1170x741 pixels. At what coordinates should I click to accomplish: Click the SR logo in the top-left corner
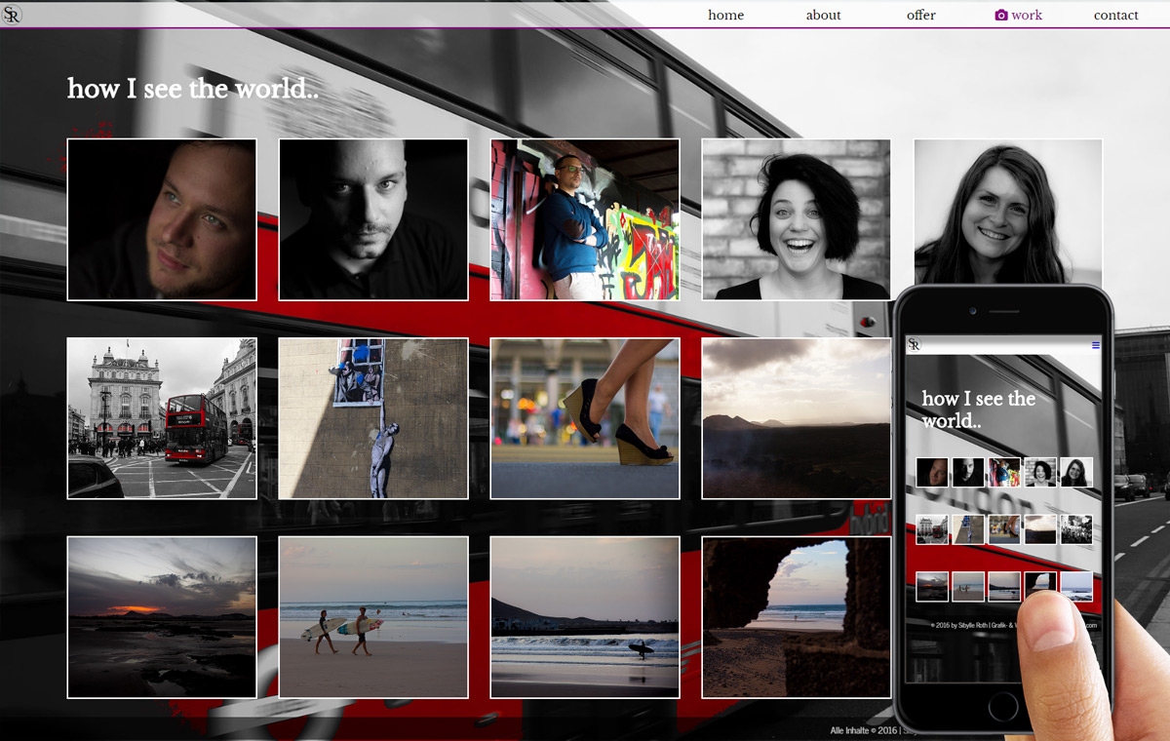[13, 14]
